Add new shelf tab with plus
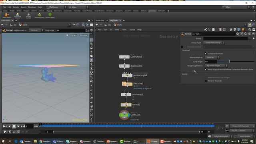 pos(168,11)
